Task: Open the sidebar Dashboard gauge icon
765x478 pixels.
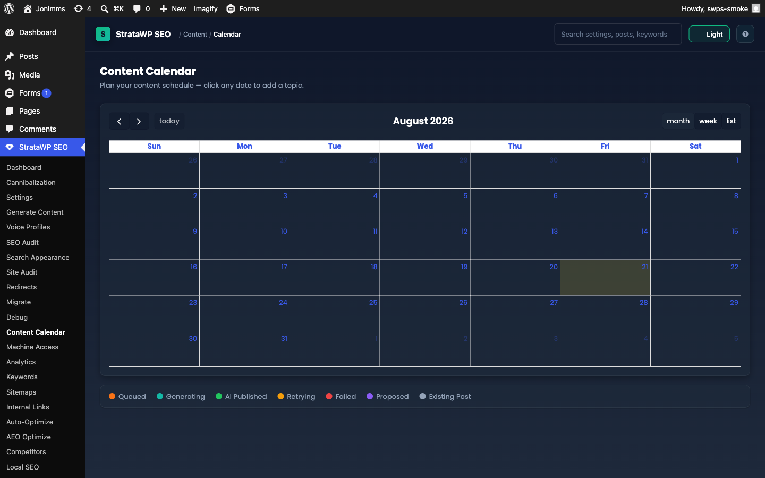Action: point(10,32)
